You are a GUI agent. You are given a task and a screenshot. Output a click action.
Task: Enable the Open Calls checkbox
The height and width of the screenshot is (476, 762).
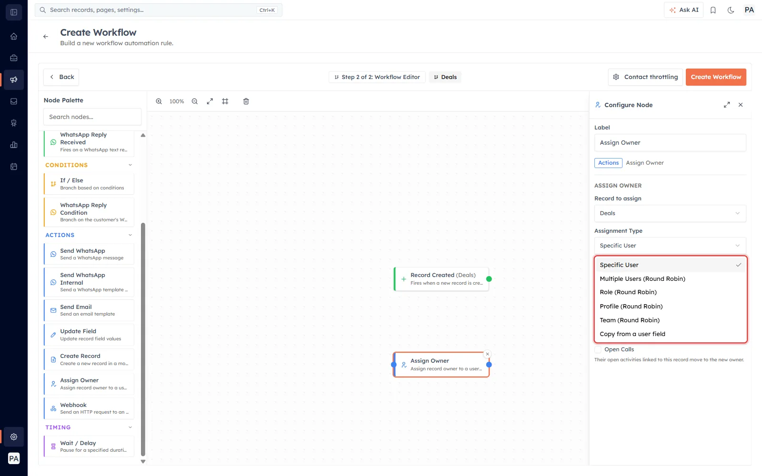[x=598, y=349]
